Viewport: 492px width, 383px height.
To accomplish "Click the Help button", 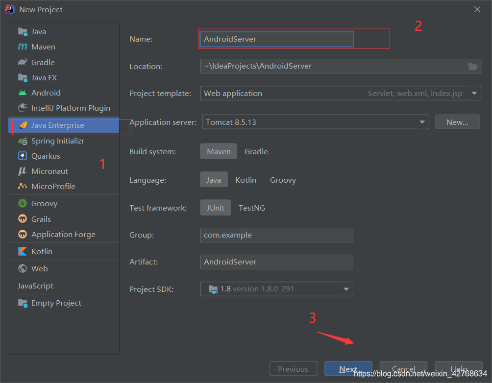I will [458, 369].
